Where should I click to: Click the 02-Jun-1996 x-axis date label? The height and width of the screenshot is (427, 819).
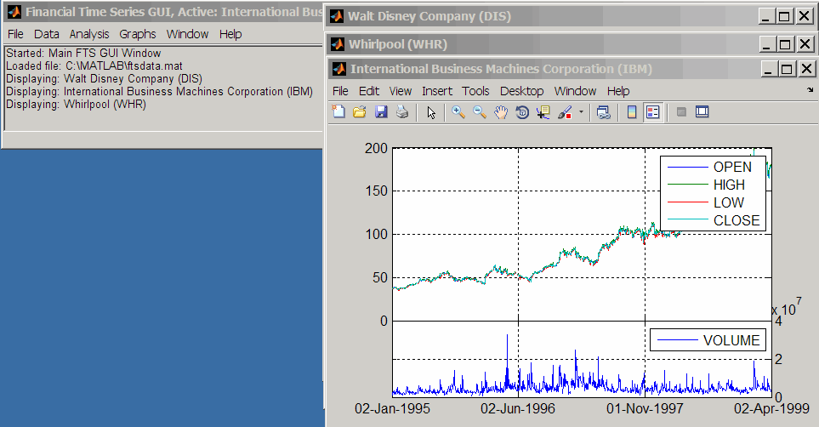click(518, 408)
